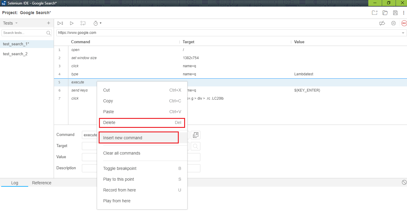
Task: Select Delete in the context menu
Action: point(142,122)
